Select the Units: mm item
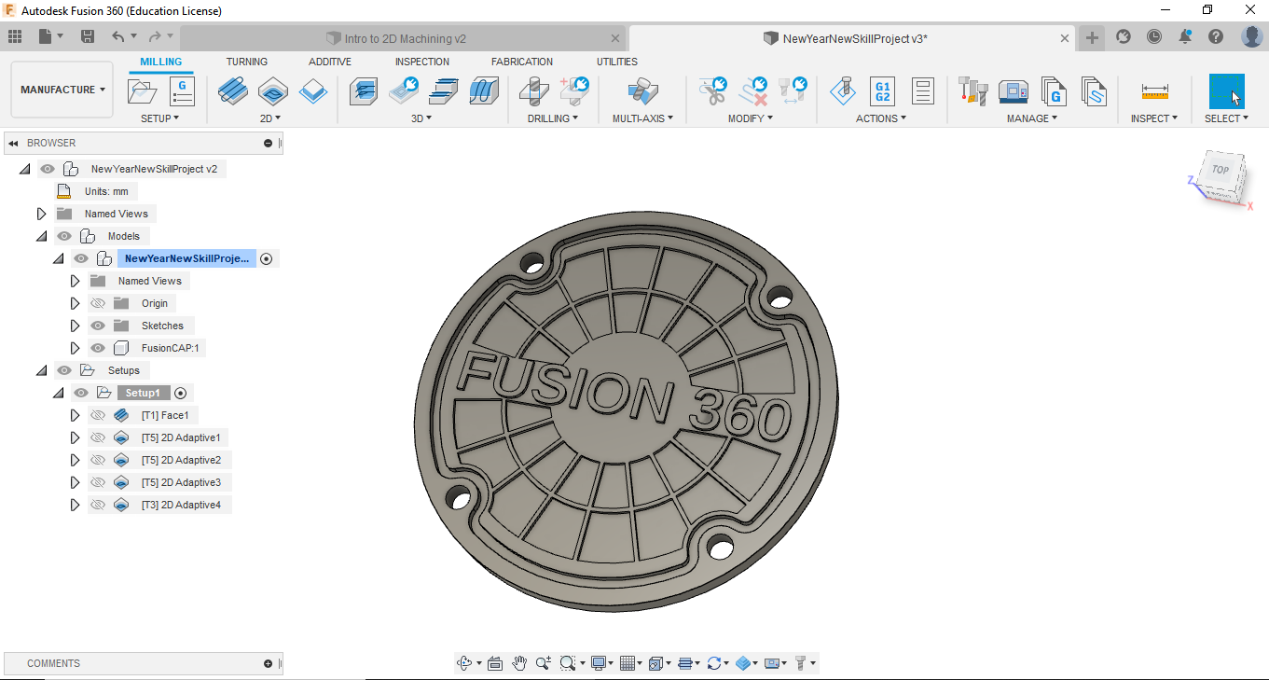Screen dimensions: 1269x680 click(x=106, y=191)
